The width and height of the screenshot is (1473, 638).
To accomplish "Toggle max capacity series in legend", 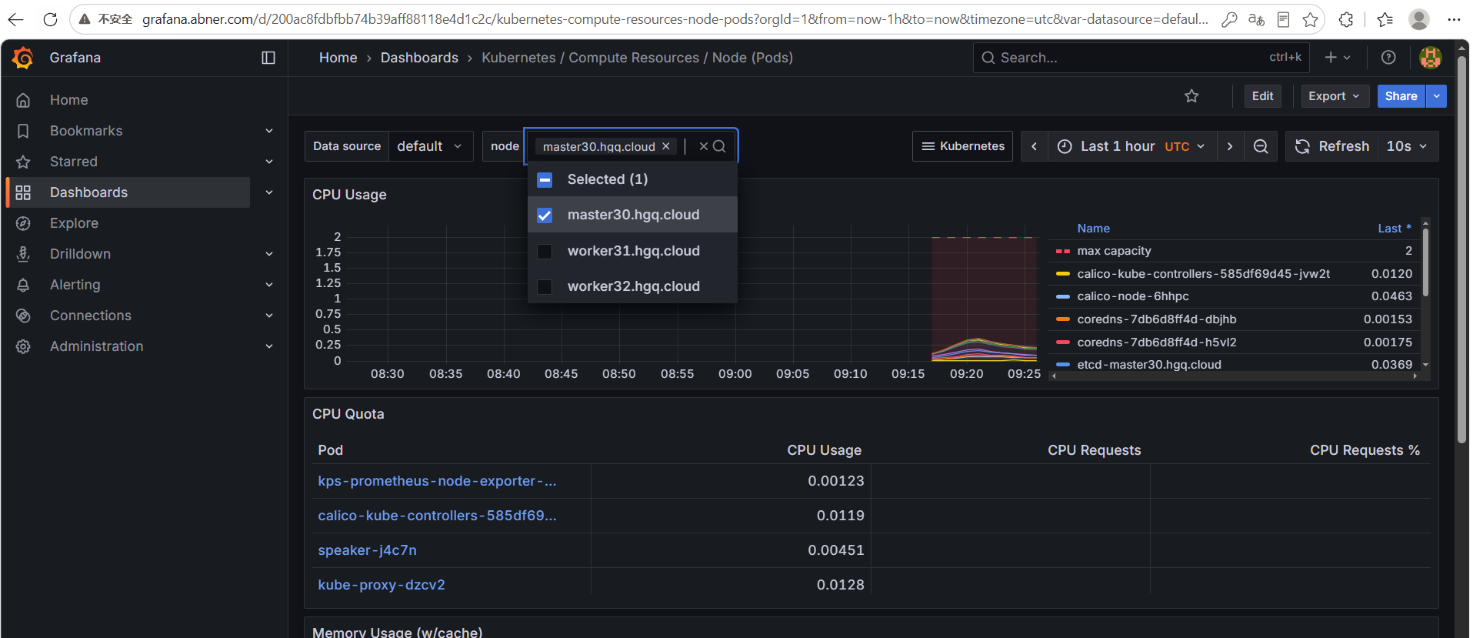I will pos(1114,251).
